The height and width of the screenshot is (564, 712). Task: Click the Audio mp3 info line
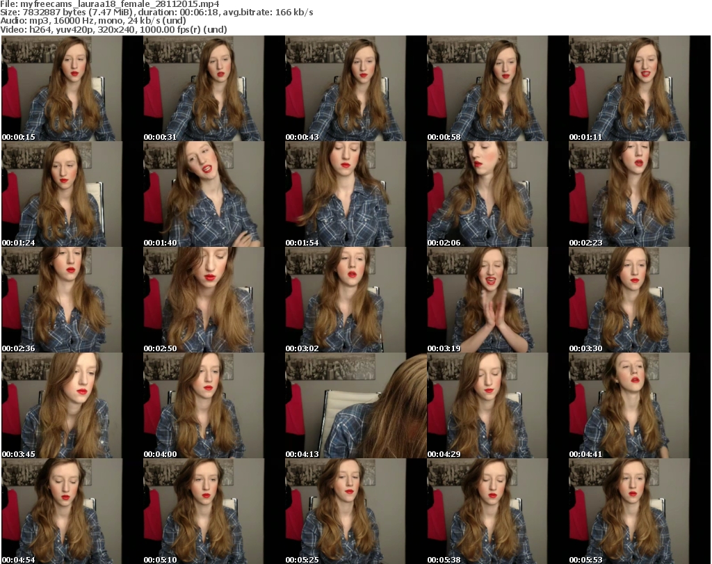coord(93,21)
